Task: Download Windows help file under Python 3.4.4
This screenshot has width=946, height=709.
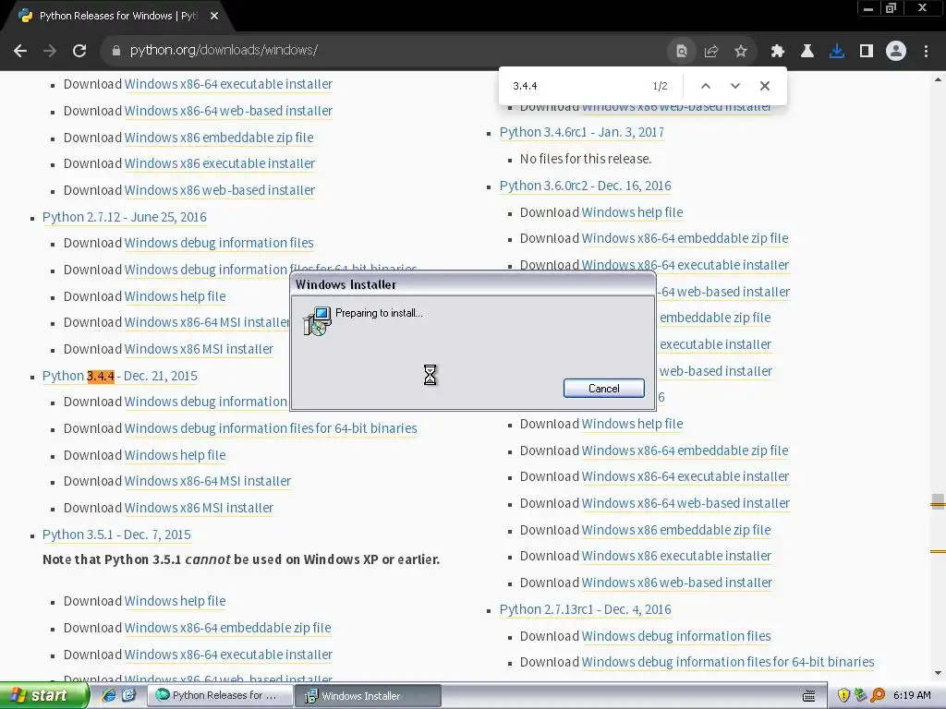Action: (175, 455)
